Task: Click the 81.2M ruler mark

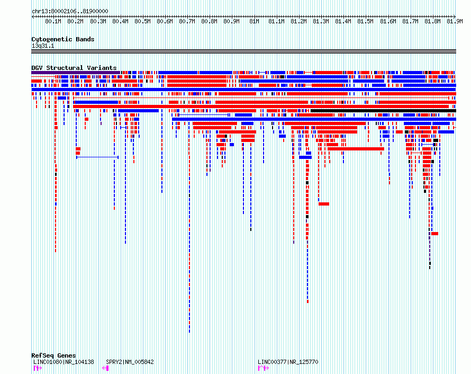Action: (x=298, y=21)
